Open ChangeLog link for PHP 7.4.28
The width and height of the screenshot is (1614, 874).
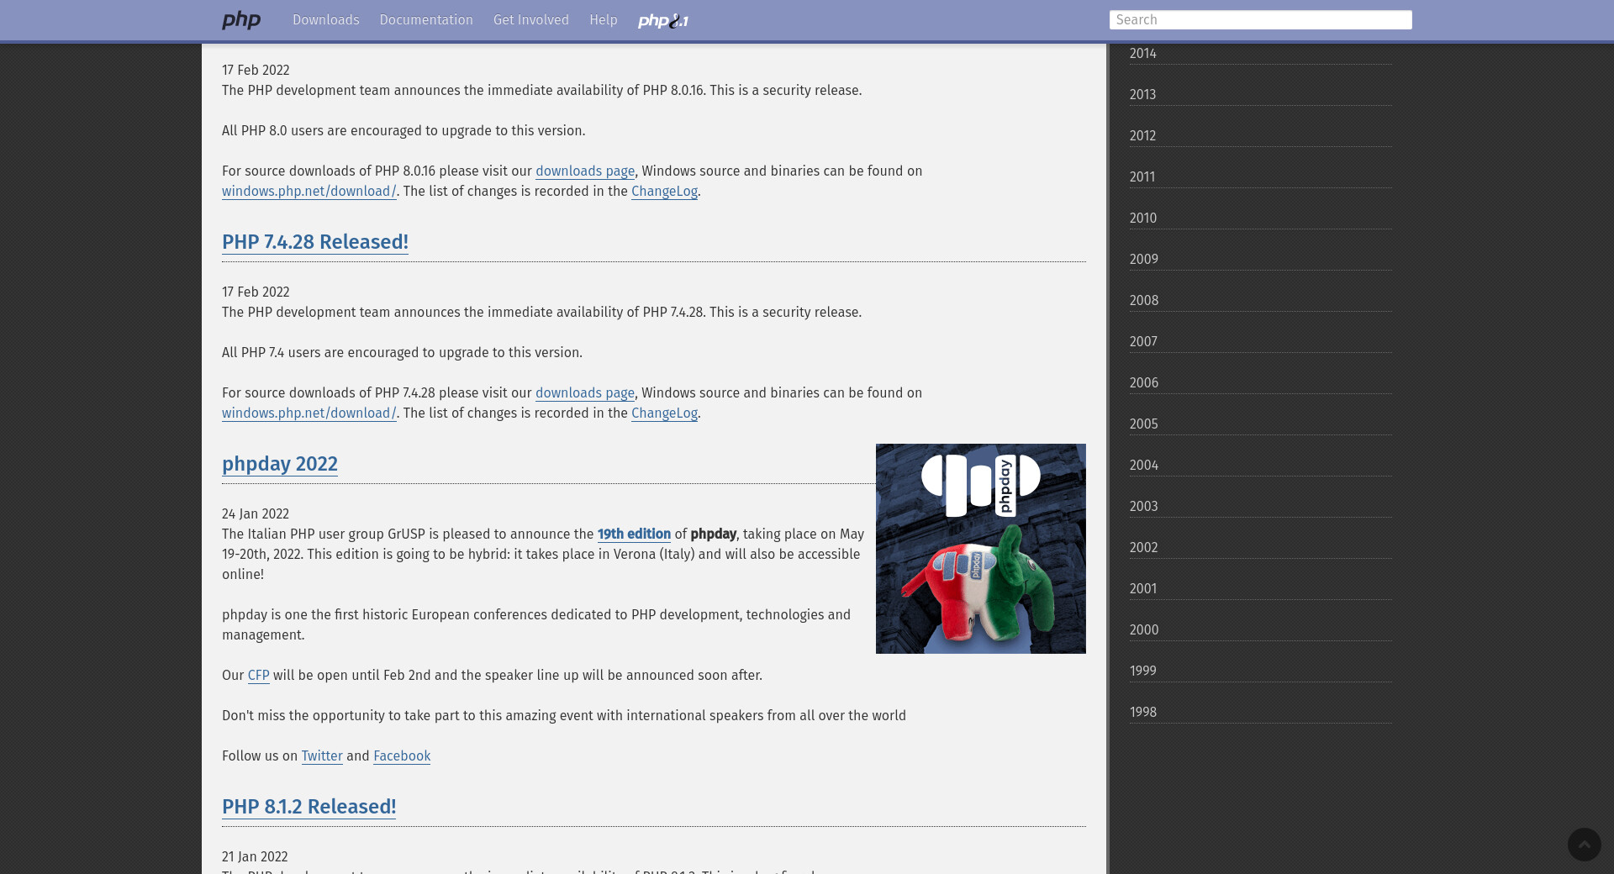(x=663, y=413)
